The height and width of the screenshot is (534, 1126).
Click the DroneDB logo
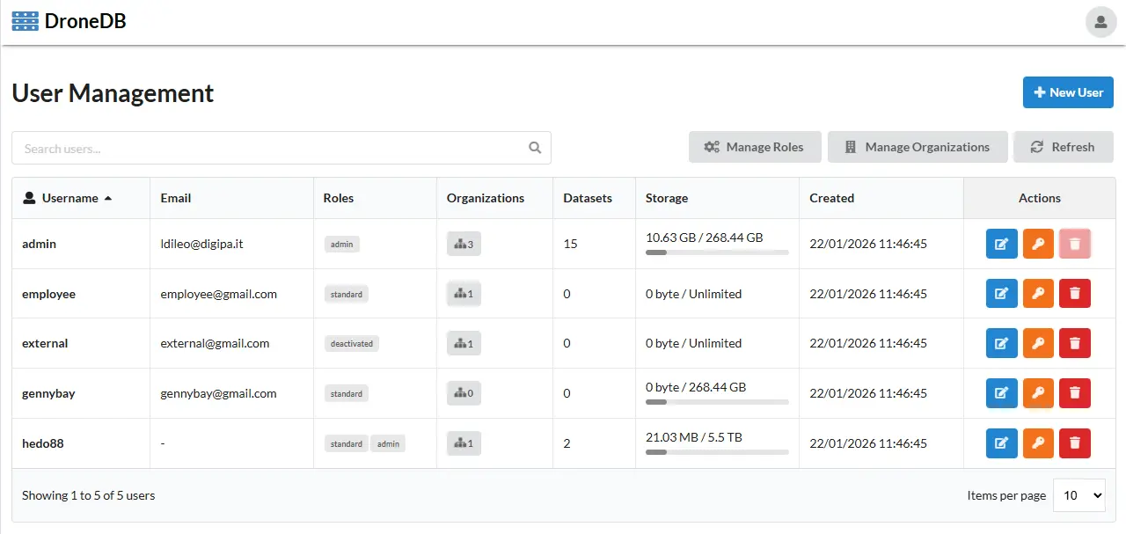pos(69,21)
